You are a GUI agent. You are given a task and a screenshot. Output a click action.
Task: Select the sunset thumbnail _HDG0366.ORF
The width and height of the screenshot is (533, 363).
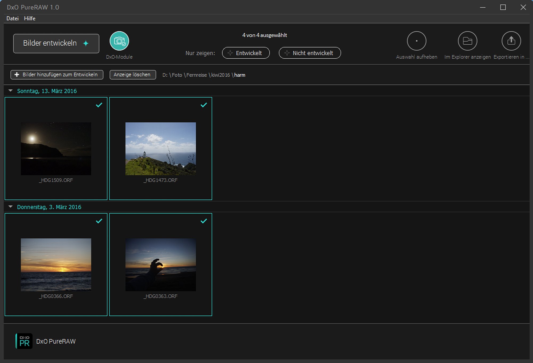pos(56,265)
